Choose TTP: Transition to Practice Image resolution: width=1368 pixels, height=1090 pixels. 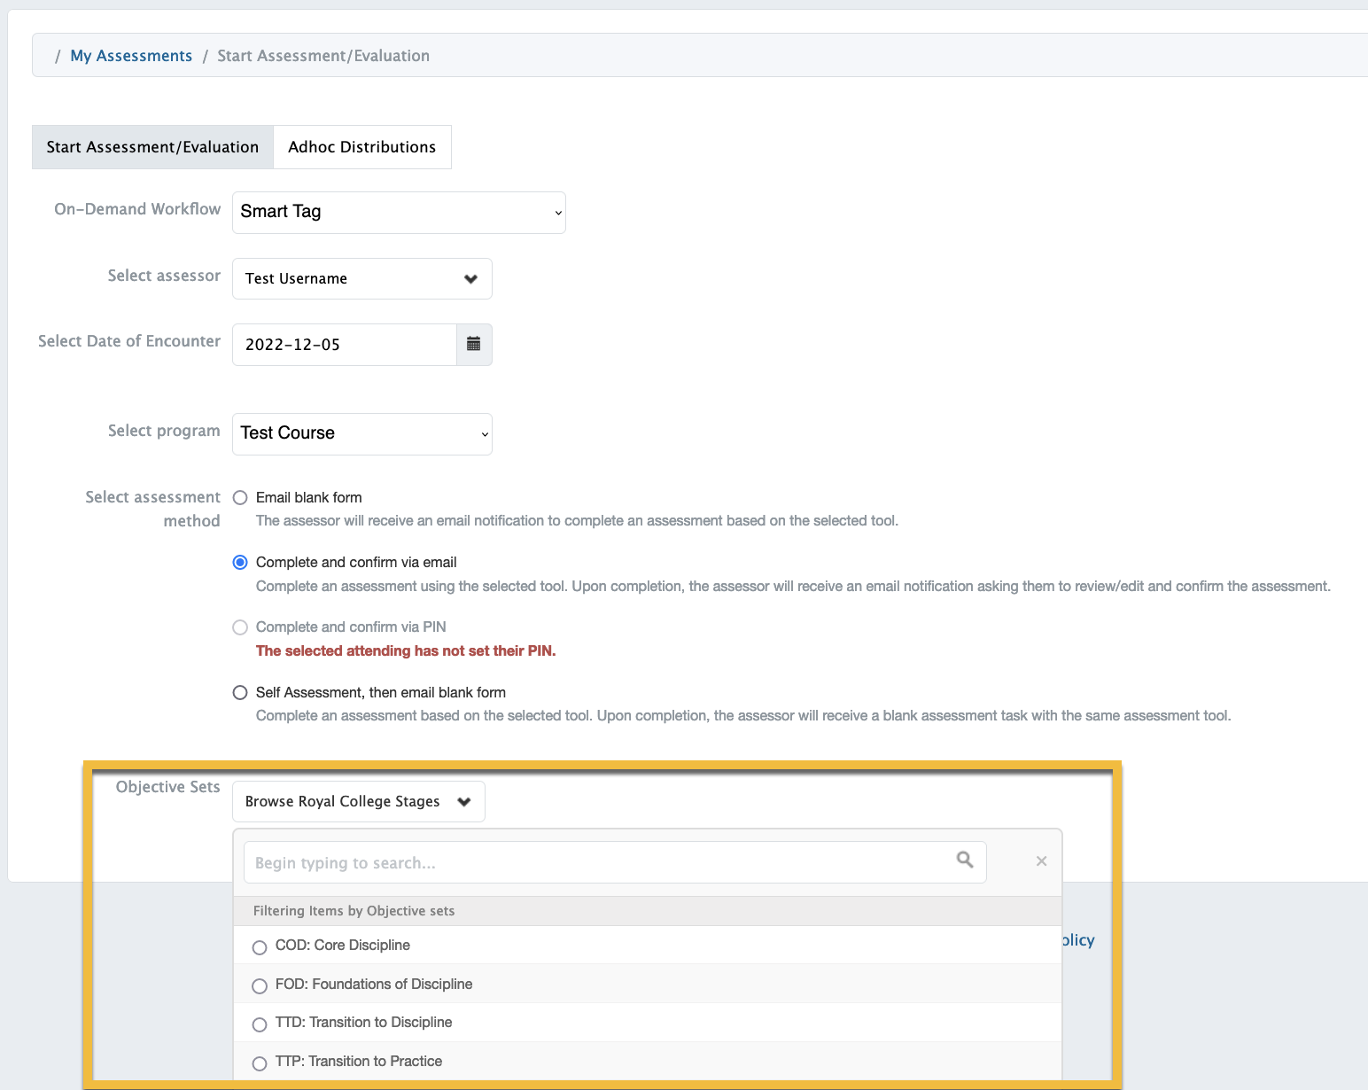pyautogui.click(x=260, y=1063)
